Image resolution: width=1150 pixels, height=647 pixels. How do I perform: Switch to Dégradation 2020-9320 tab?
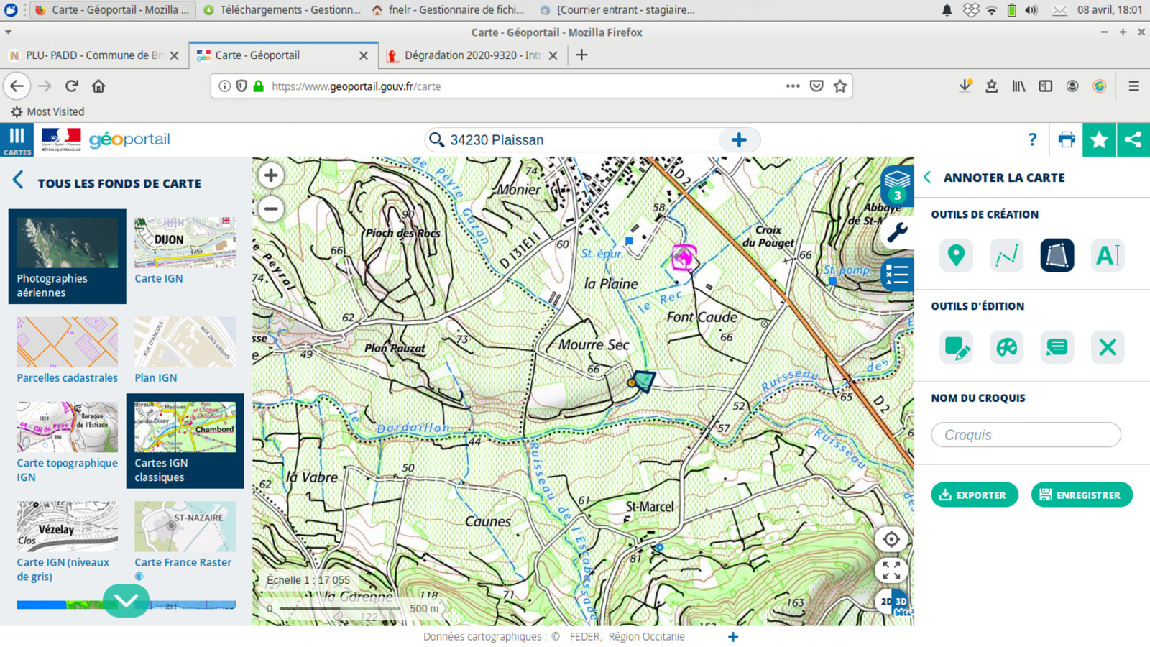pyautogui.click(x=471, y=55)
